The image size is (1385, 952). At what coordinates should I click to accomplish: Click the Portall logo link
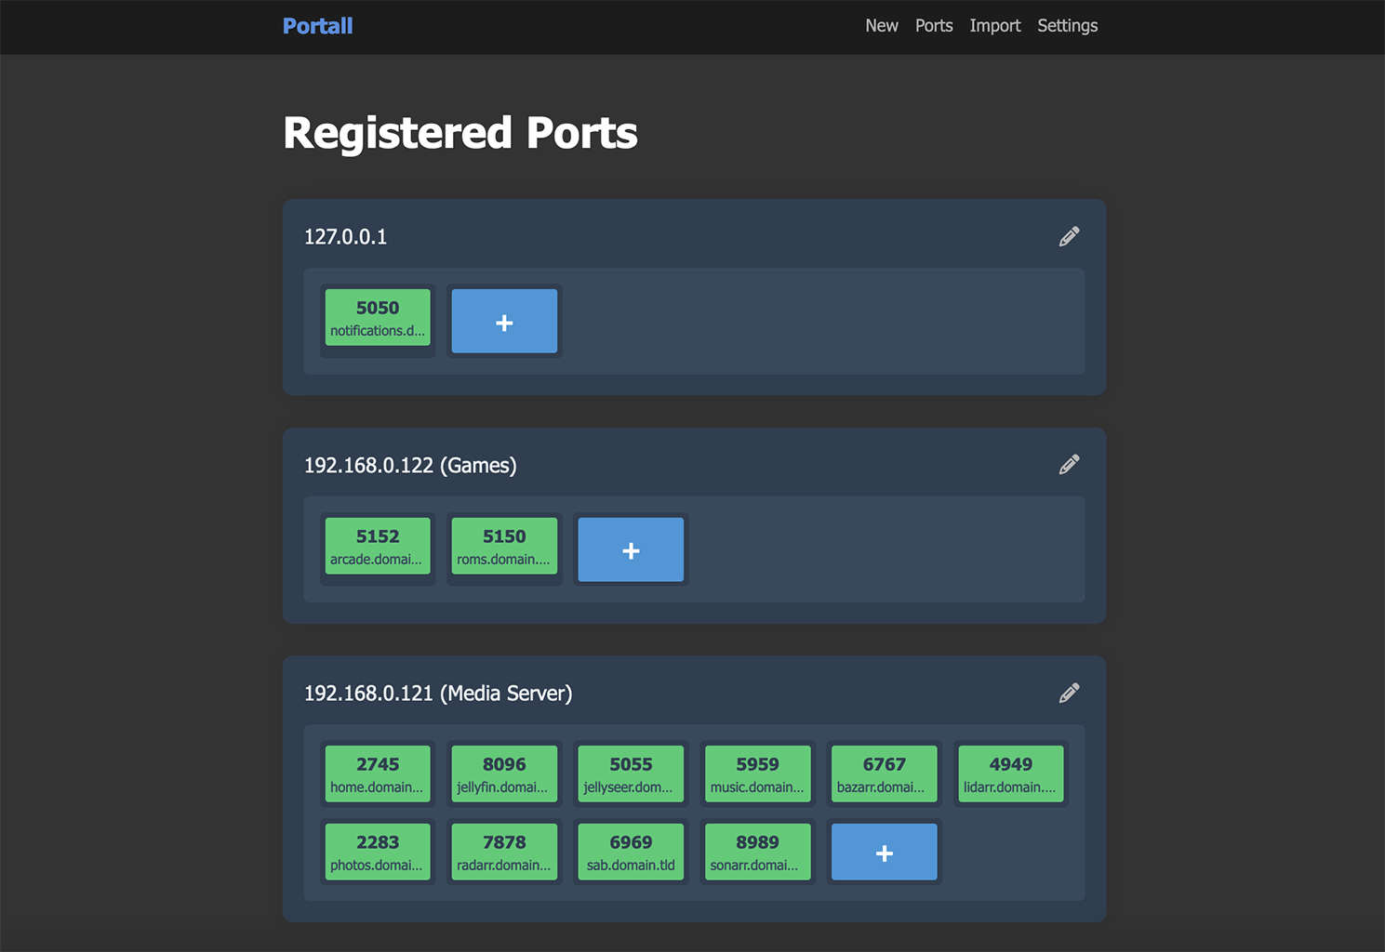coord(317,26)
